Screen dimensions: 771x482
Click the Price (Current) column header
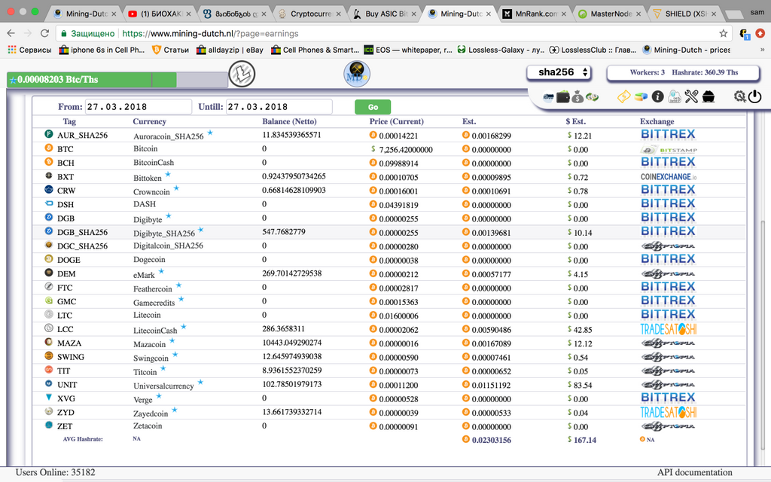(396, 121)
